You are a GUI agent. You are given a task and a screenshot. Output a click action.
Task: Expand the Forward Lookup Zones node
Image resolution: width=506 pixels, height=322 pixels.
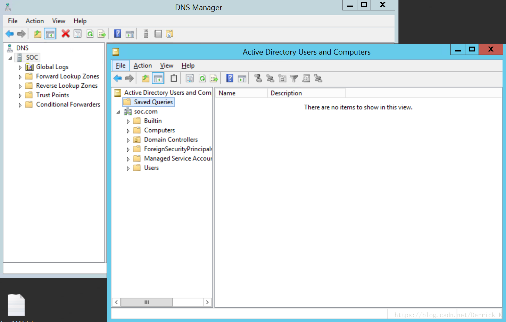(x=20, y=77)
